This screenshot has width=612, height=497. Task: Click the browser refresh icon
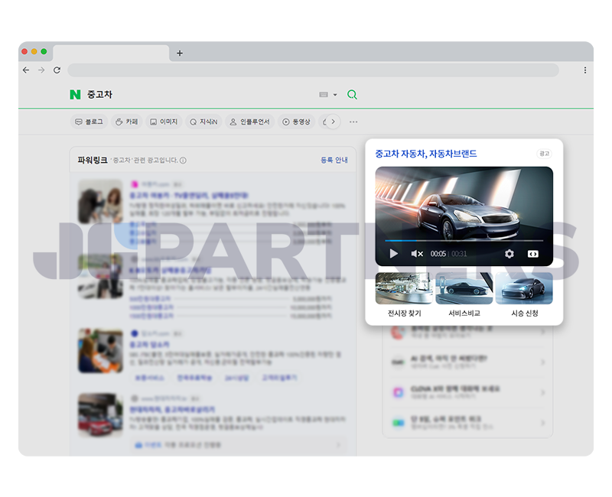57,70
